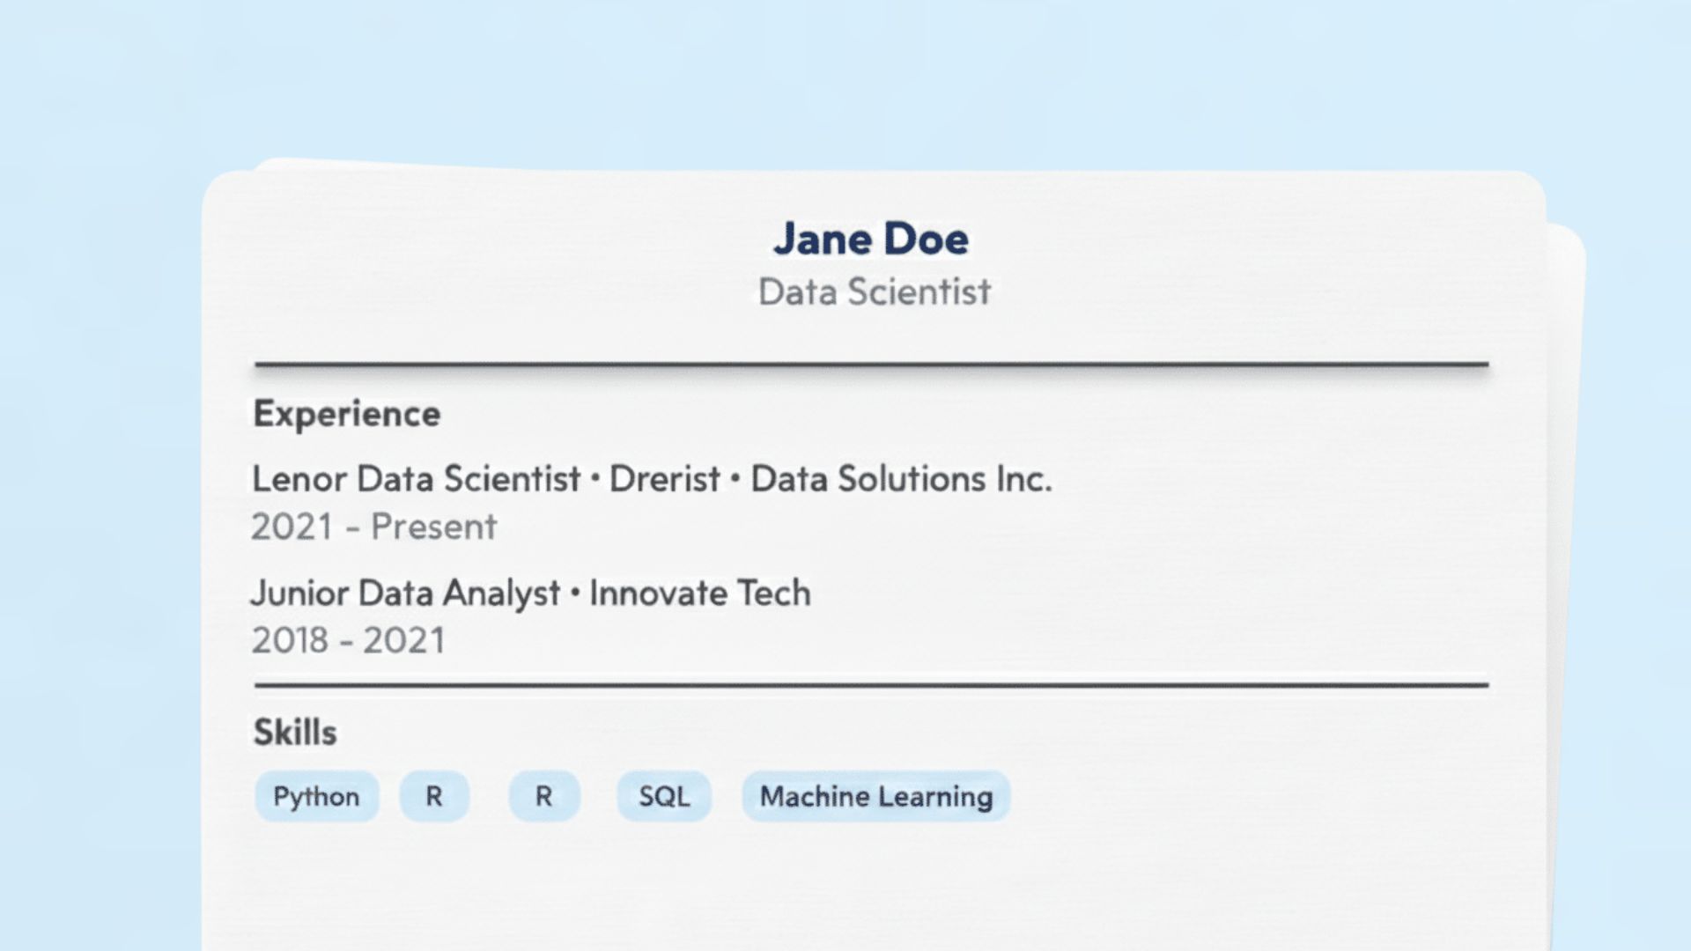The height and width of the screenshot is (951, 1691).
Task: Select the Python skill tag
Action: tap(316, 796)
